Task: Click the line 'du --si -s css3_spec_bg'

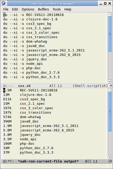Action: pyautogui.click(x=27, y=24)
